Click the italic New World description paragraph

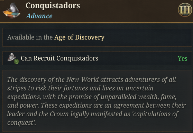pyautogui.click(x=96, y=101)
